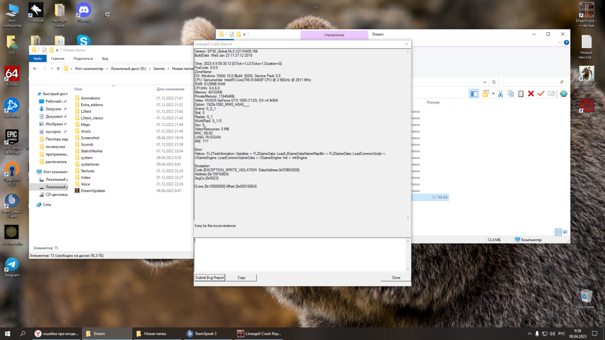Click the up-arrow navigation icon in Explorer
605x340 pixels.
58,69
